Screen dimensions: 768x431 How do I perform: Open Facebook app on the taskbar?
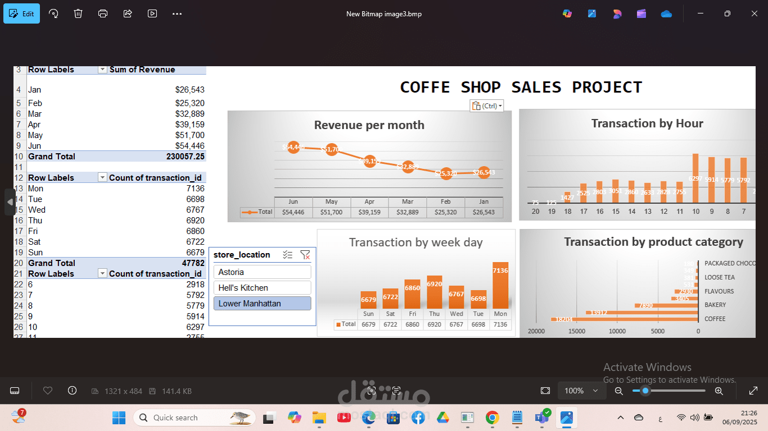(418, 418)
